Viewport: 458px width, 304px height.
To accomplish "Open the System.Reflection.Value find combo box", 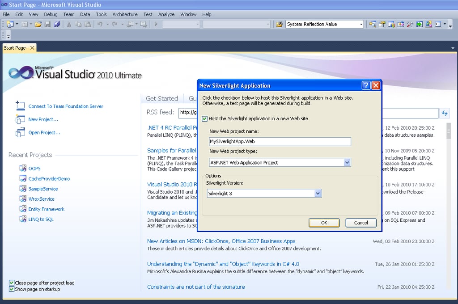I will [x=325, y=24].
